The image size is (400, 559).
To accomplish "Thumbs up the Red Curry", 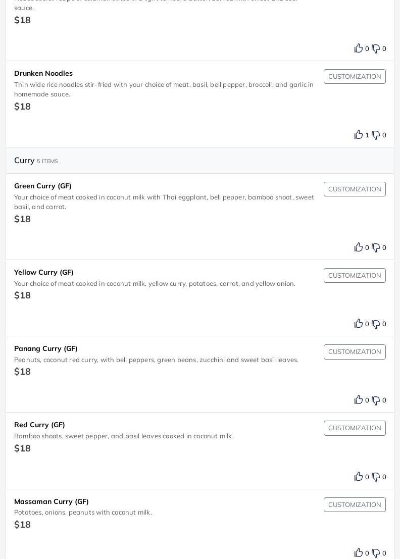I will coord(359,476).
